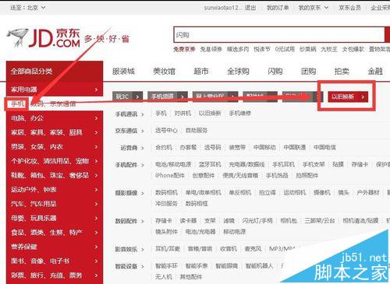Click the 0元试用 hot keyword
The image size is (390, 284).
tap(285, 49)
